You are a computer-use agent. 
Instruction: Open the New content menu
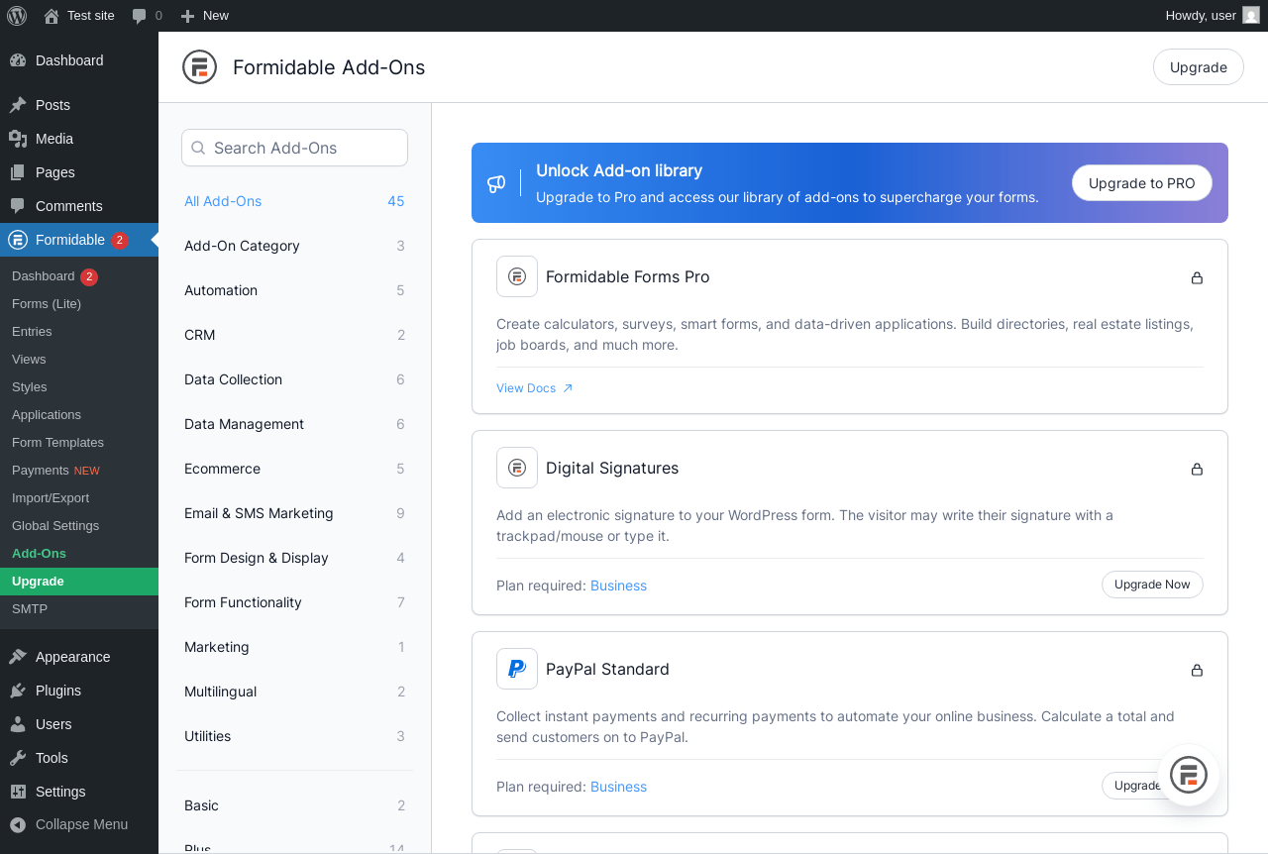pyautogui.click(x=205, y=16)
